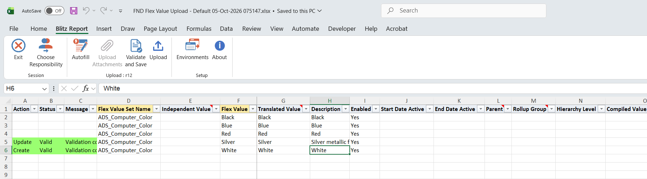
Task: Switch to the Developer tab
Action: tap(342, 29)
